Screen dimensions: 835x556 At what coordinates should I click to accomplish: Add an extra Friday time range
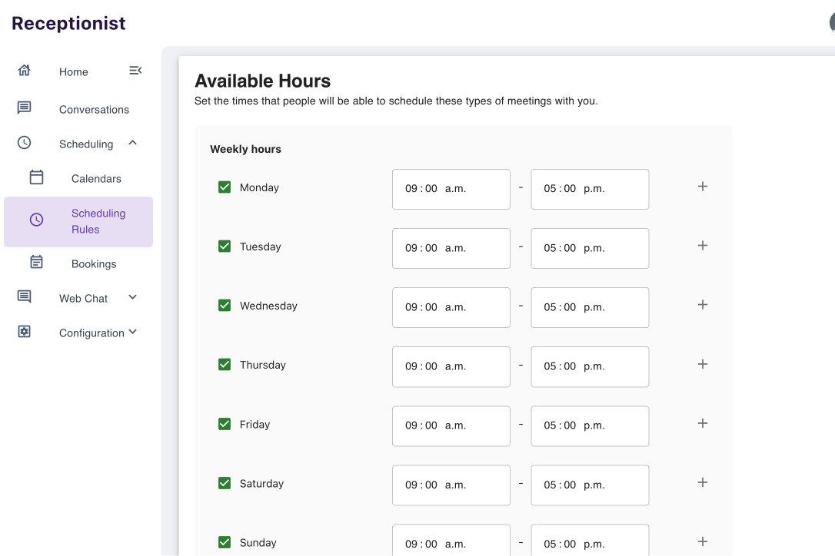(702, 423)
